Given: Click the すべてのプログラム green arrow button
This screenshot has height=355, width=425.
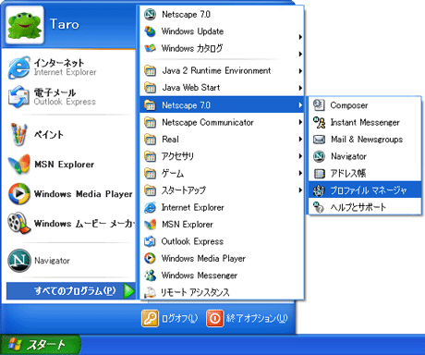Looking at the screenshot, I should [129, 291].
